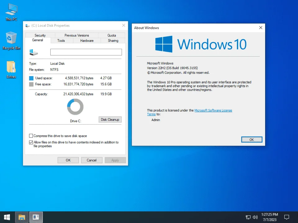Click the Local Disk type value
The image size is (298, 223).
[57, 63]
